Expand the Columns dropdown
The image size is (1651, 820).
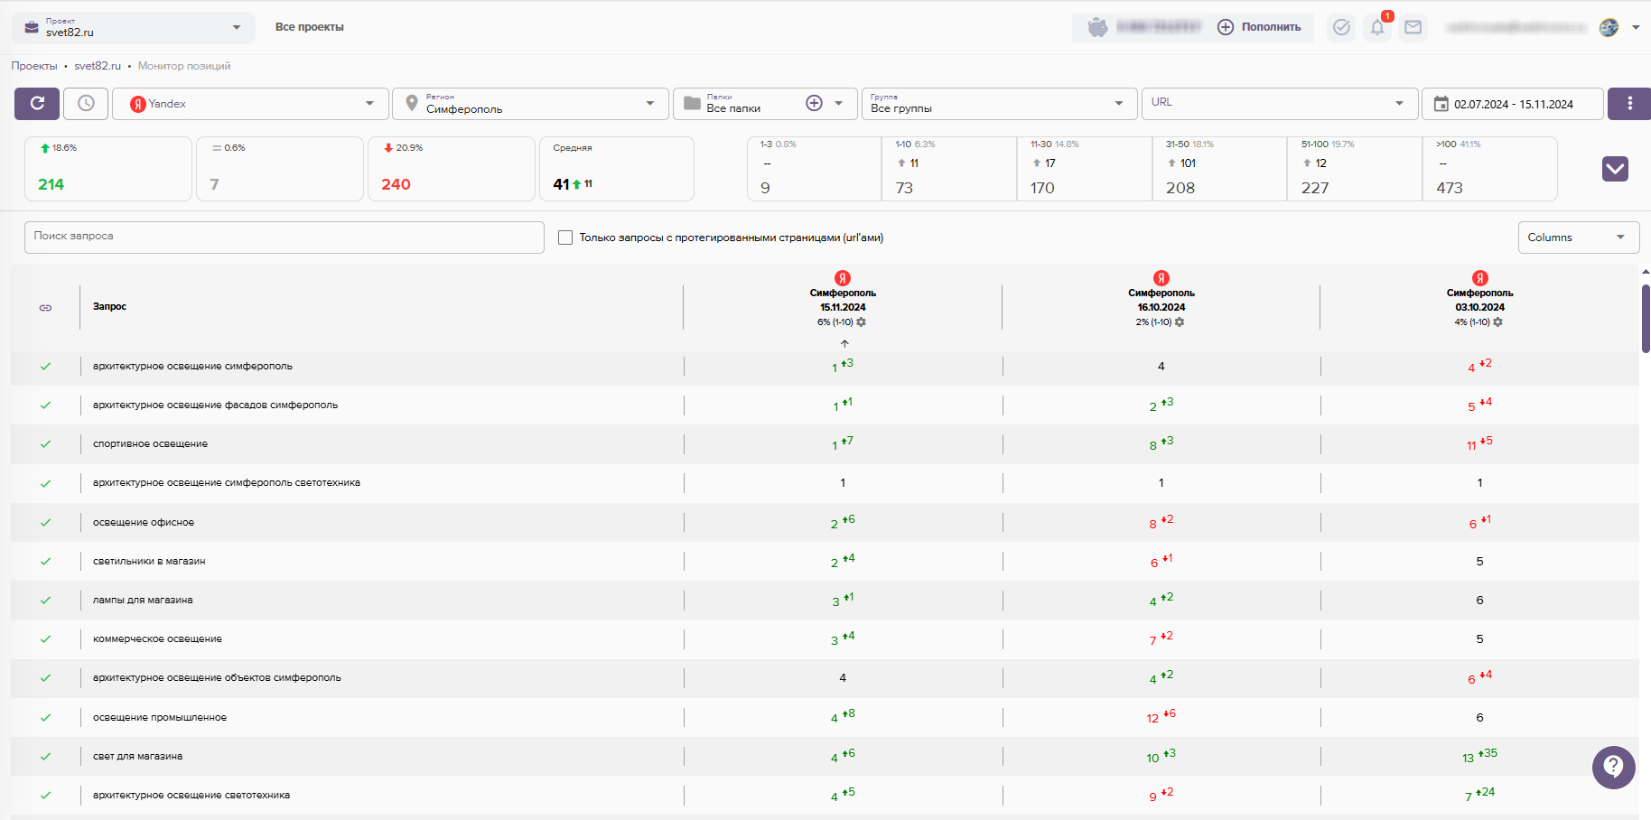(1577, 238)
